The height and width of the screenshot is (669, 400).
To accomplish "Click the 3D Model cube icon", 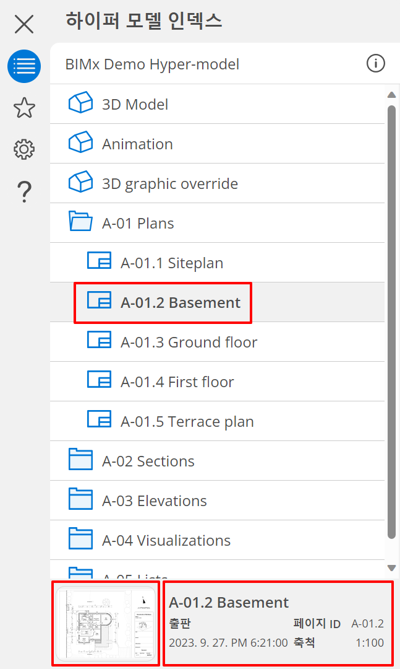I will click(x=80, y=103).
